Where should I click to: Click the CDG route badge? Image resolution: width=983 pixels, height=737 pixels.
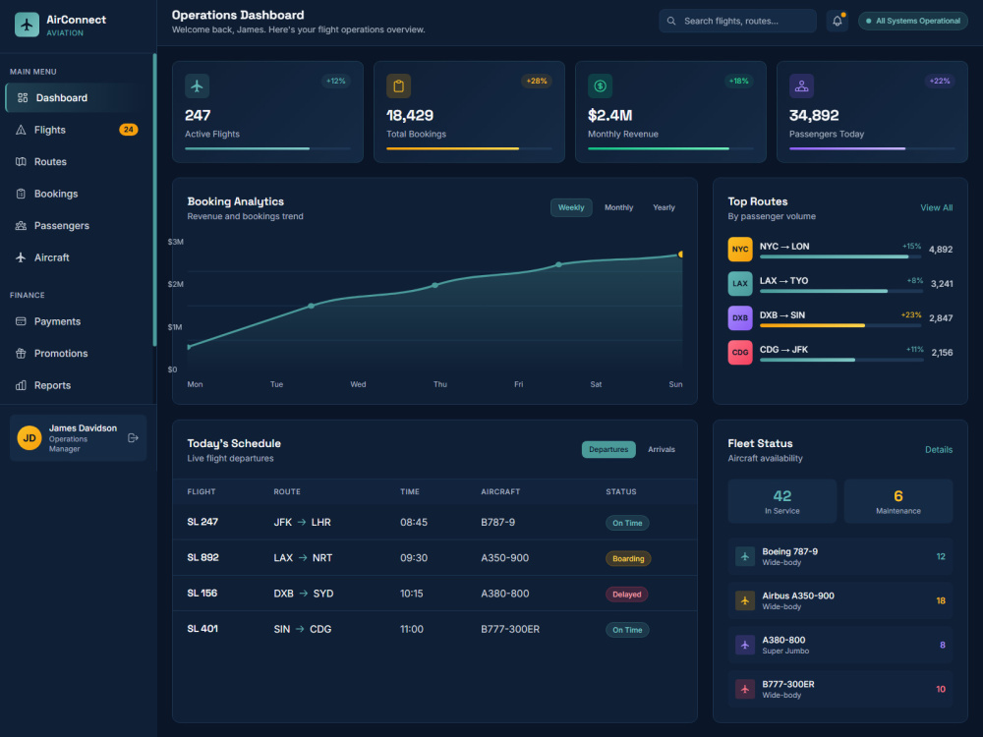[x=740, y=352]
